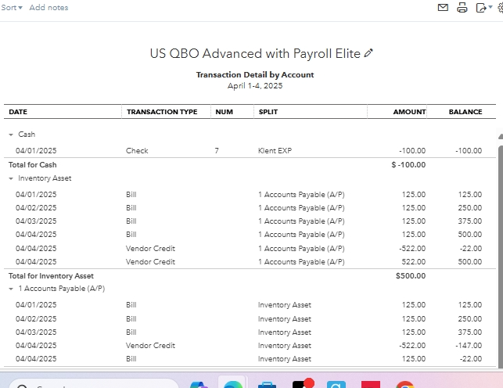The width and height of the screenshot is (503, 388).
Task: Open report settings gear icon
Action: click(501, 7)
